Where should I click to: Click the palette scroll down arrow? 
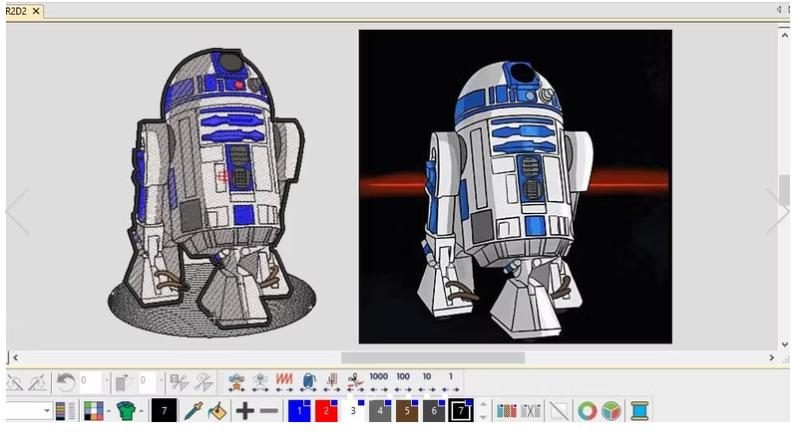coord(483,417)
